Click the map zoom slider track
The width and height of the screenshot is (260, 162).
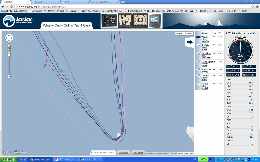pyautogui.click(x=9, y=65)
